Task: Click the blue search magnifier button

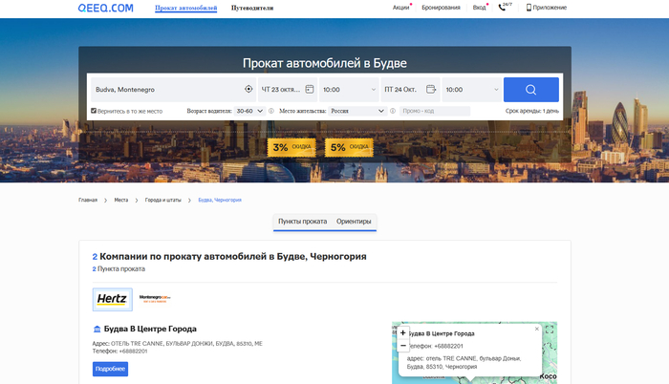Action: (x=530, y=90)
